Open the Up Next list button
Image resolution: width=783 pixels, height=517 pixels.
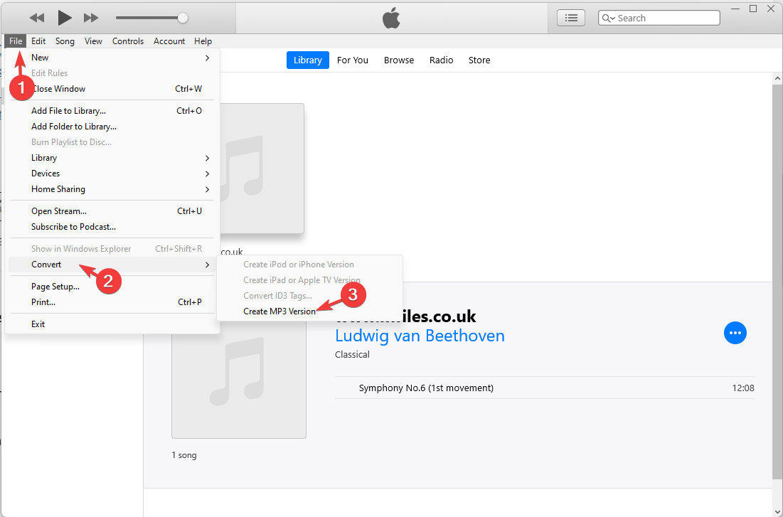pos(571,18)
